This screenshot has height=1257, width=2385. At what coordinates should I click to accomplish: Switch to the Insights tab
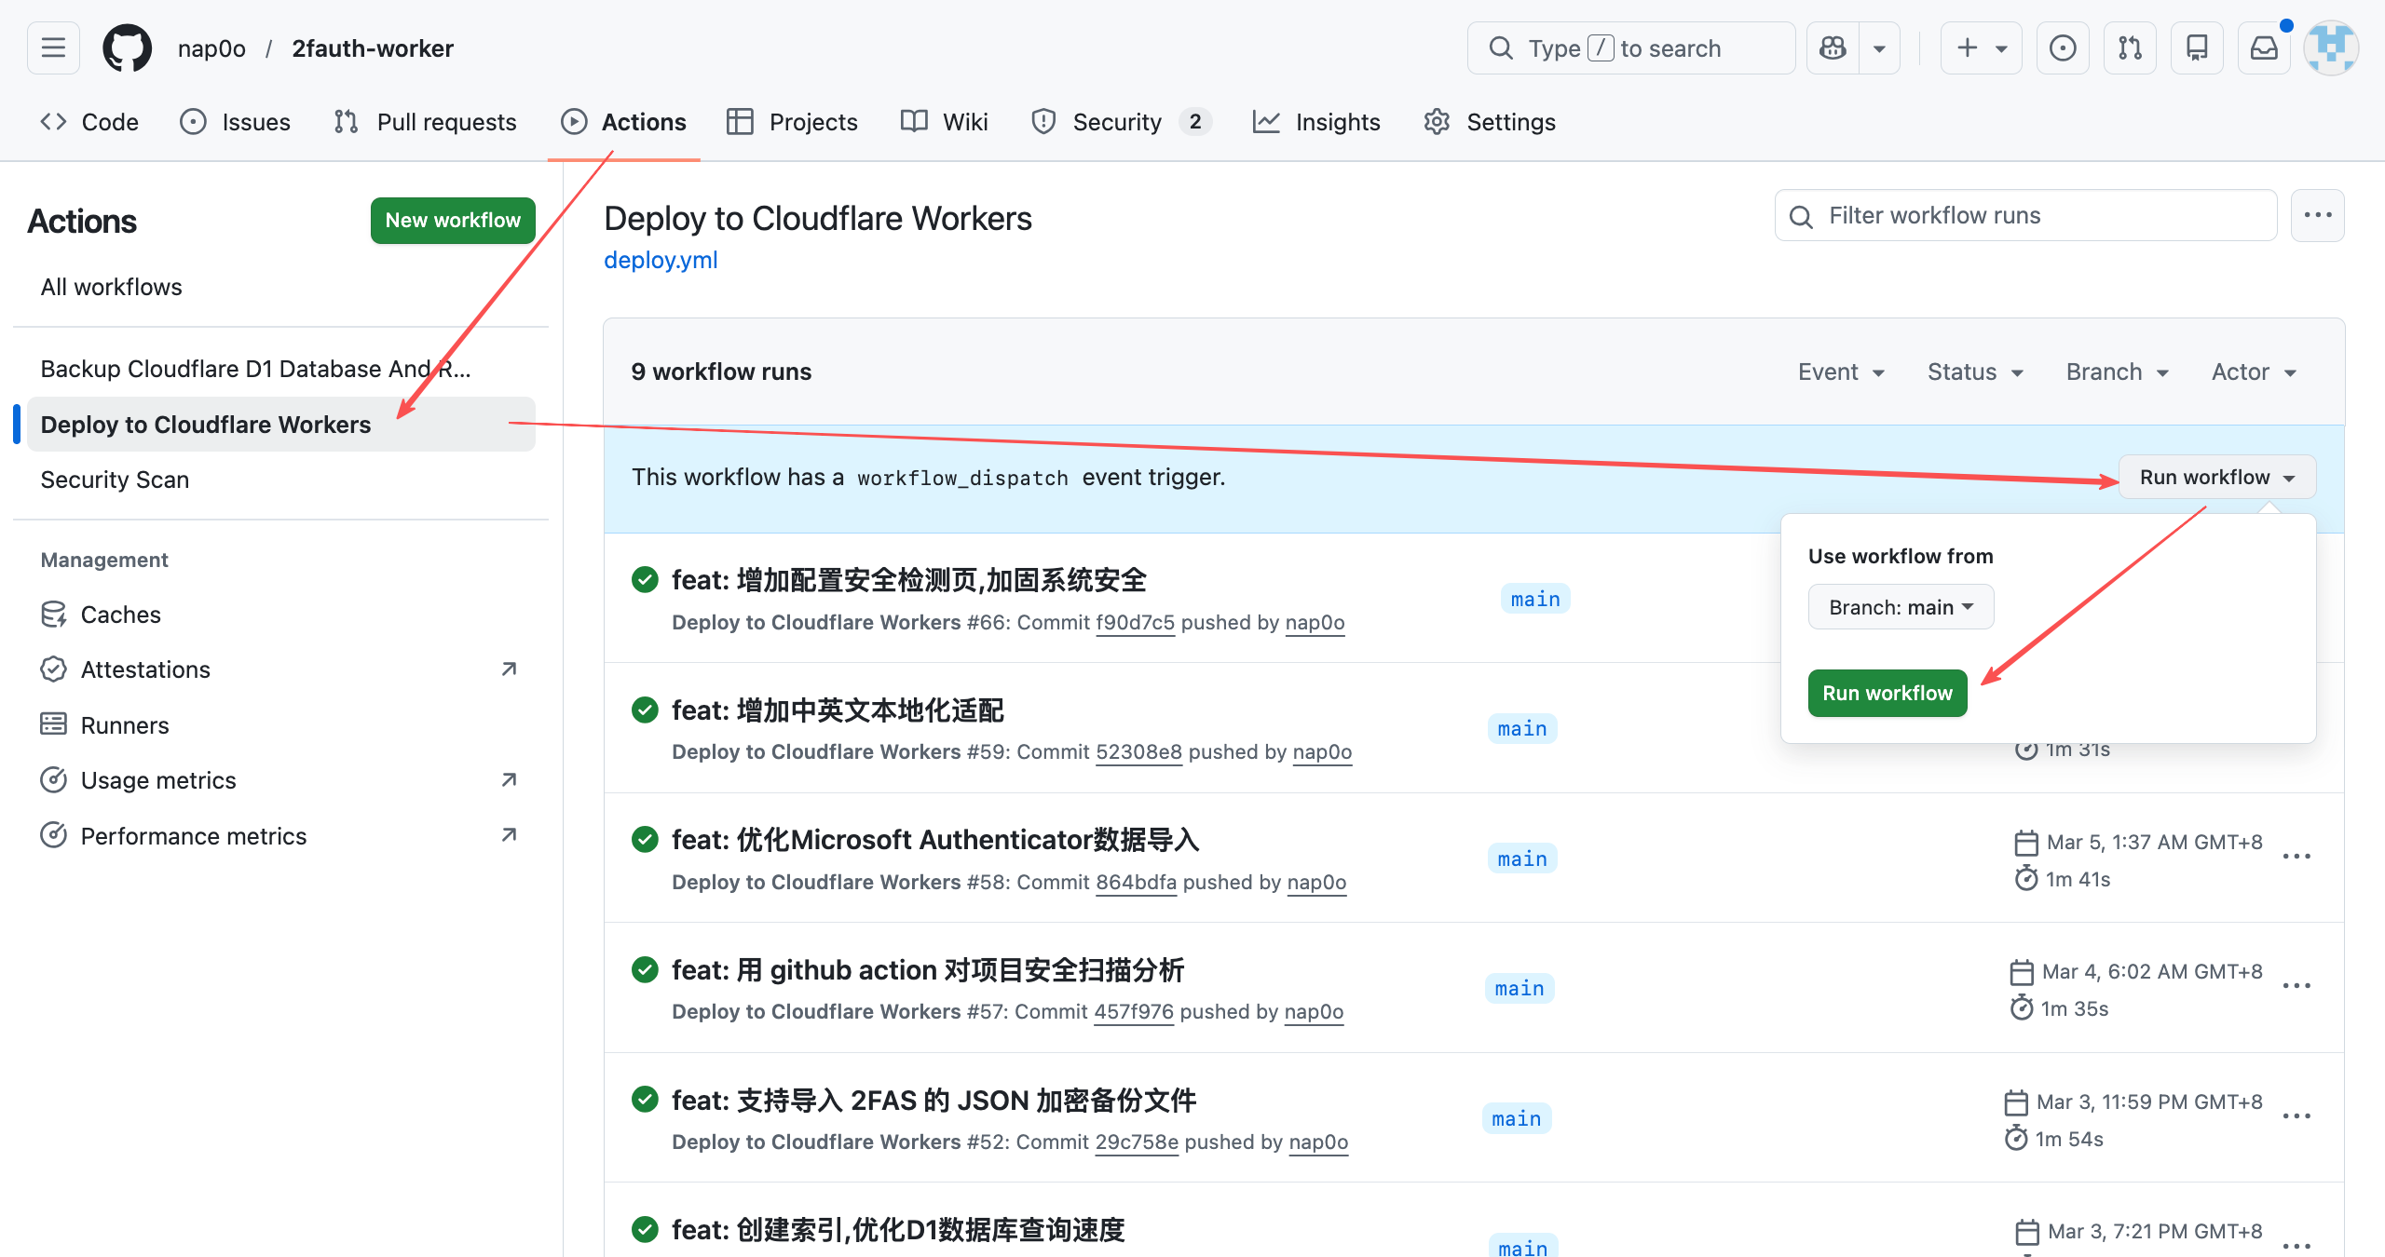tap(1316, 122)
